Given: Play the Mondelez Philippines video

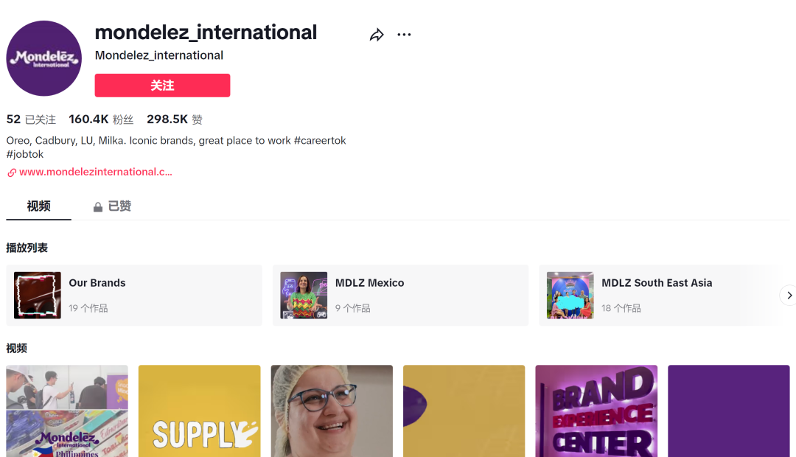Looking at the screenshot, I should pyautogui.click(x=67, y=411).
